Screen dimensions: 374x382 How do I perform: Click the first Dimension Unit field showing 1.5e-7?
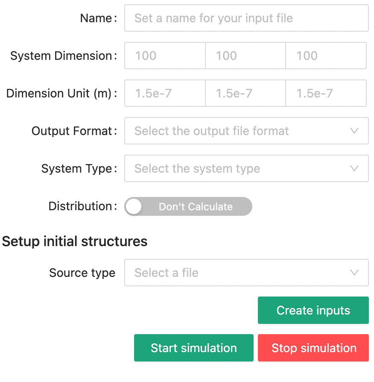click(164, 93)
